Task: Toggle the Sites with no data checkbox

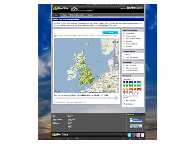Action: point(124,68)
